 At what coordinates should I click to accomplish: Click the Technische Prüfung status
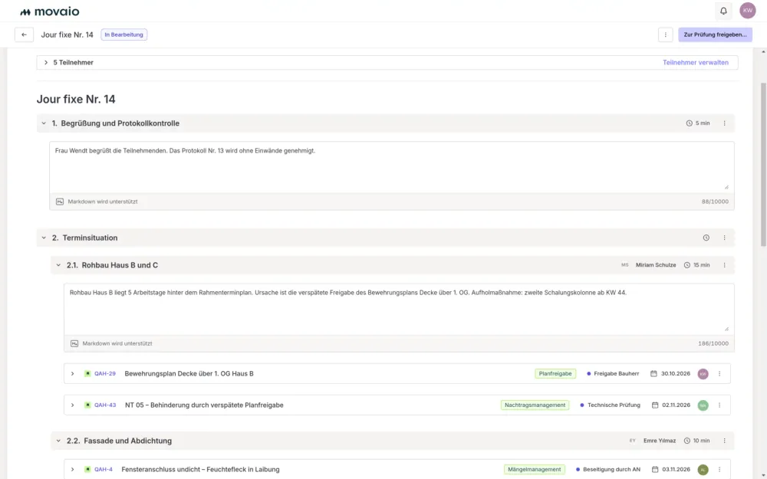[610, 405]
